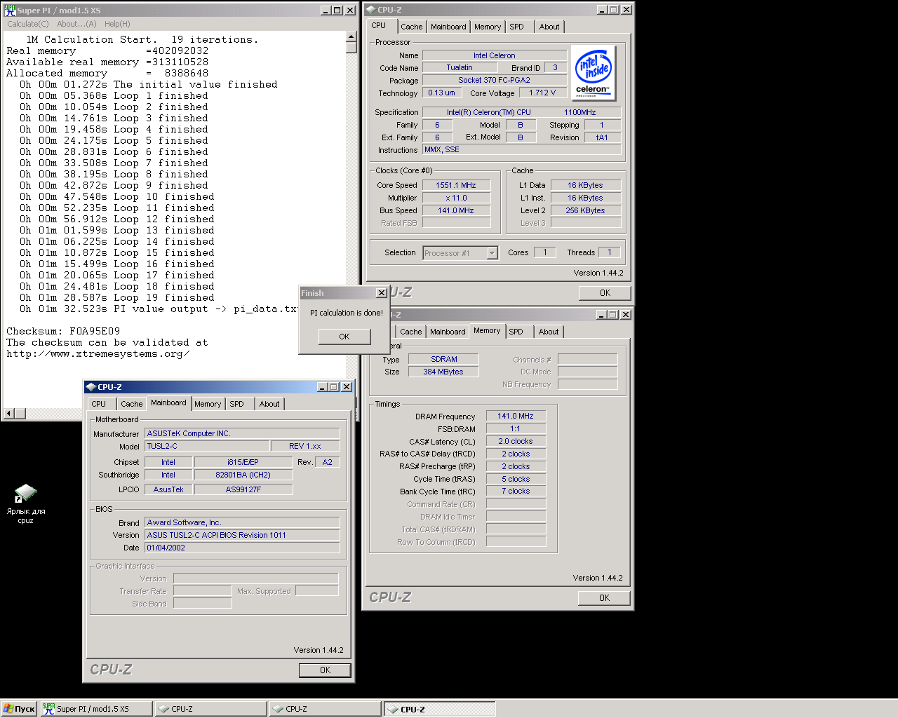Open the Пуск start button
The height and width of the screenshot is (718, 898).
coord(19,709)
